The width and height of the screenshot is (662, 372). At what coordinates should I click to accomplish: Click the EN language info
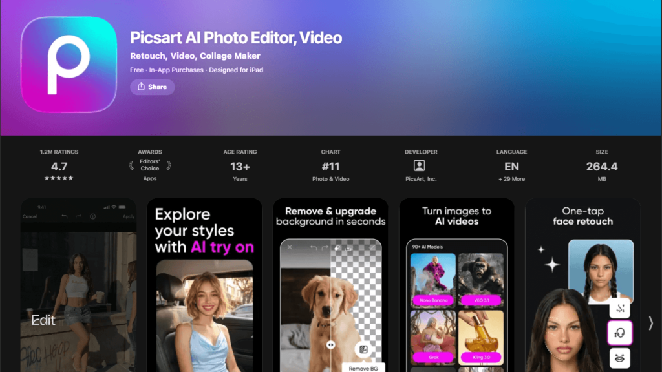point(511,167)
